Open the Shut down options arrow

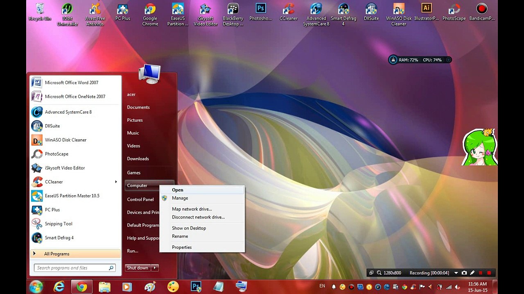point(155,268)
